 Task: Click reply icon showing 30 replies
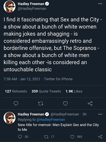[23, 137]
